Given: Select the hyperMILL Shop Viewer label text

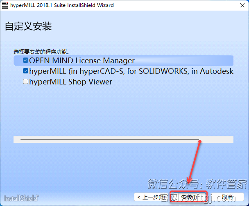Looking at the screenshot, I should [x=71, y=82].
